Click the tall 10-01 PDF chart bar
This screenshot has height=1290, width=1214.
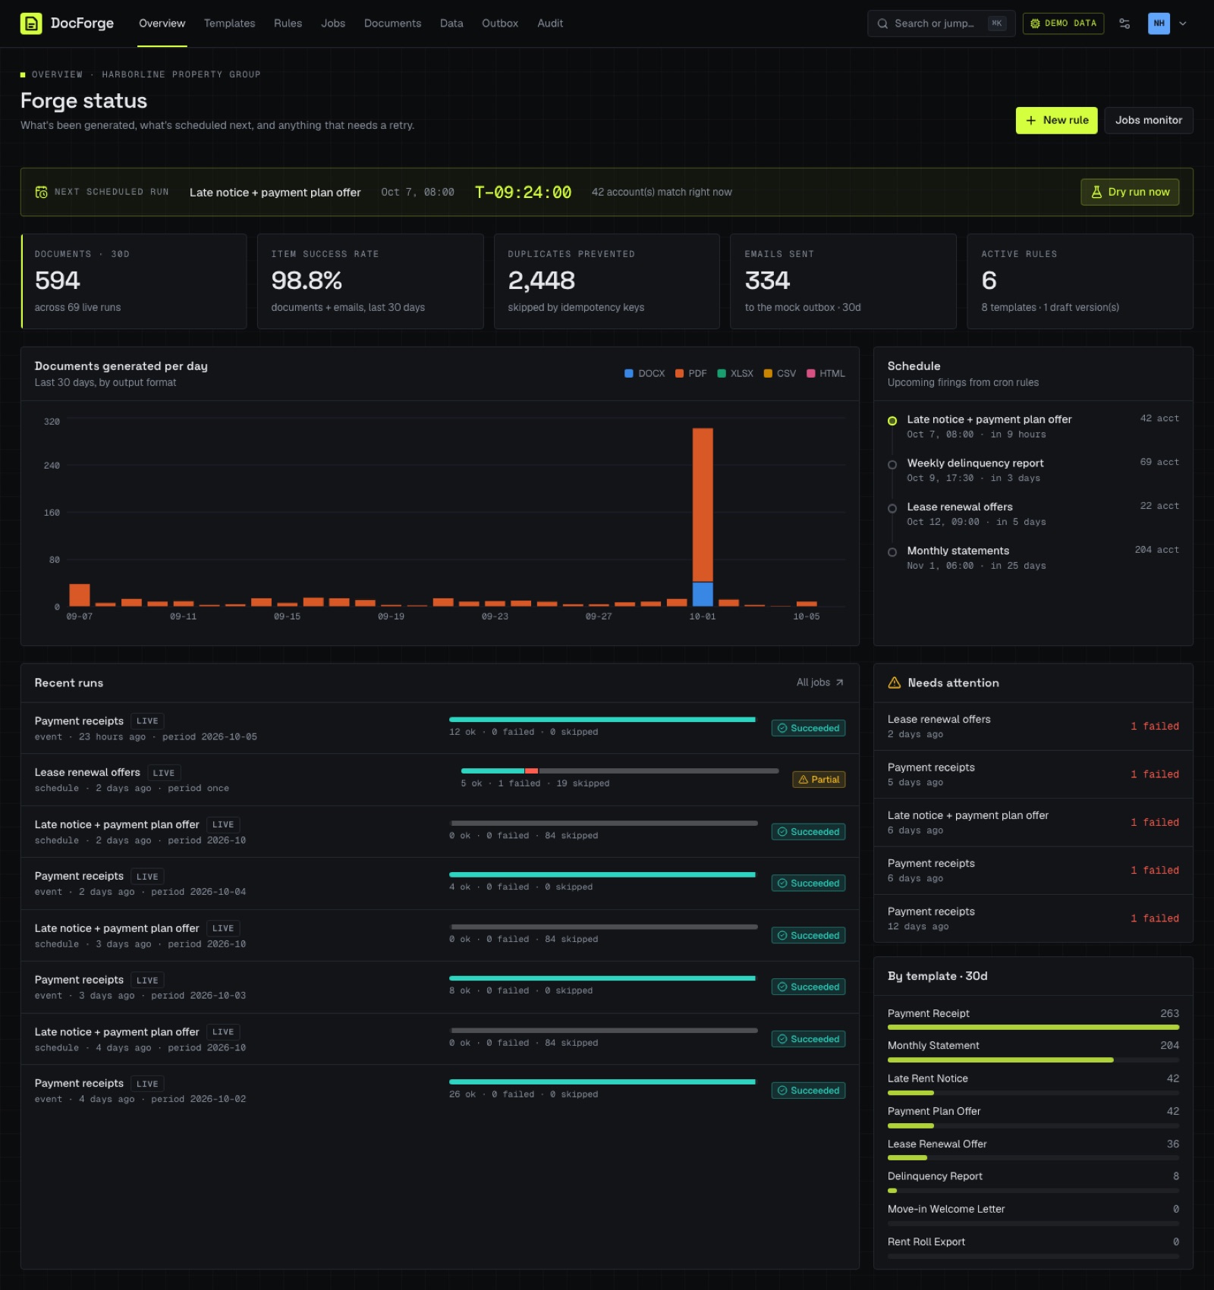tap(703, 505)
